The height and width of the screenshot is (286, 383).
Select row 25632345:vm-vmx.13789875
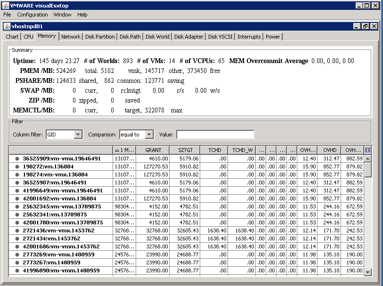186,207
